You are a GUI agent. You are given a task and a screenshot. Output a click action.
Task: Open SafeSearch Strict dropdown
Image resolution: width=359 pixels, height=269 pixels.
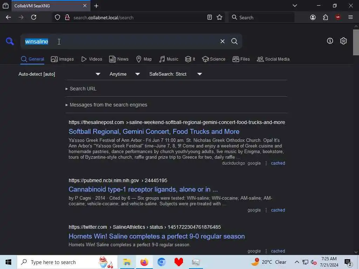click(x=176, y=74)
